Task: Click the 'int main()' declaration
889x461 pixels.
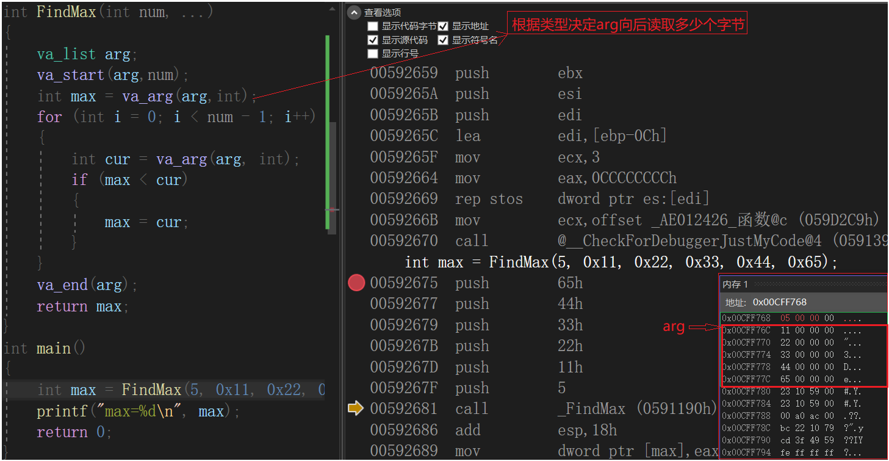Action: [x=45, y=349]
